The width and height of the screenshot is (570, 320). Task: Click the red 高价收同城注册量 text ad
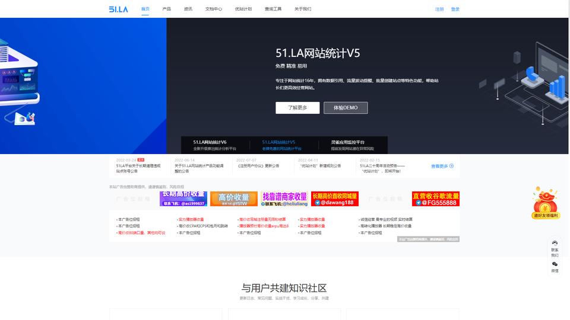pos(262,219)
